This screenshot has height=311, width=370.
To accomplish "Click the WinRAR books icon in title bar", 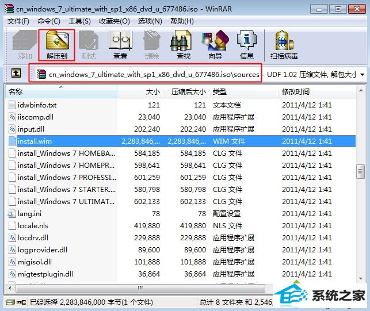I will pyautogui.click(x=9, y=9).
